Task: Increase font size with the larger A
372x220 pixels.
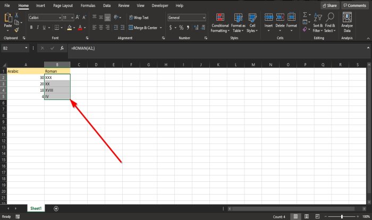Action: click(x=78, y=17)
